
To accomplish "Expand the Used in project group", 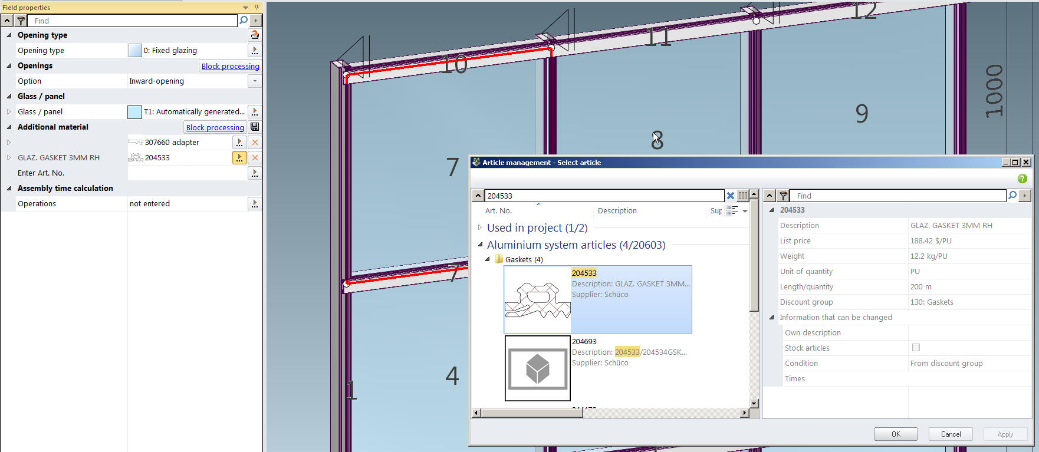I will coord(480,227).
